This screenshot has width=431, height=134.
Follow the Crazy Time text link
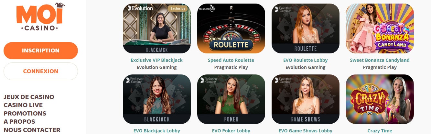(x=380, y=131)
